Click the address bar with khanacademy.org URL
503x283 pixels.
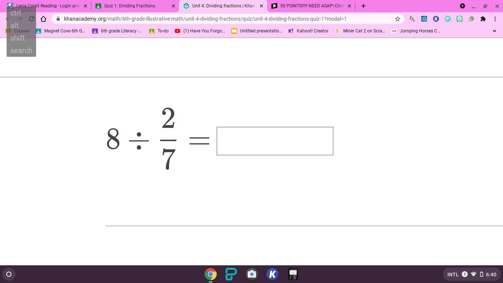pos(228,19)
